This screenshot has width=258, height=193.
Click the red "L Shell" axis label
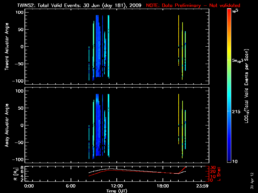coord(219,174)
